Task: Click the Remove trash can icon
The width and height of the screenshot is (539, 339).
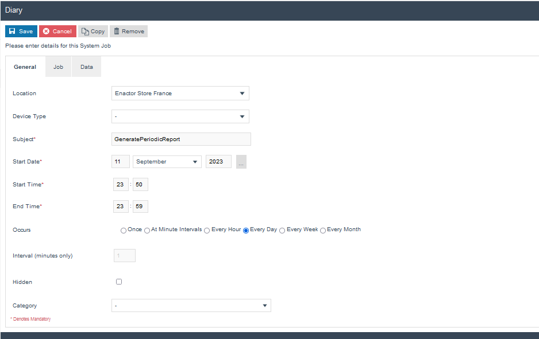Action: (x=117, y=32)
